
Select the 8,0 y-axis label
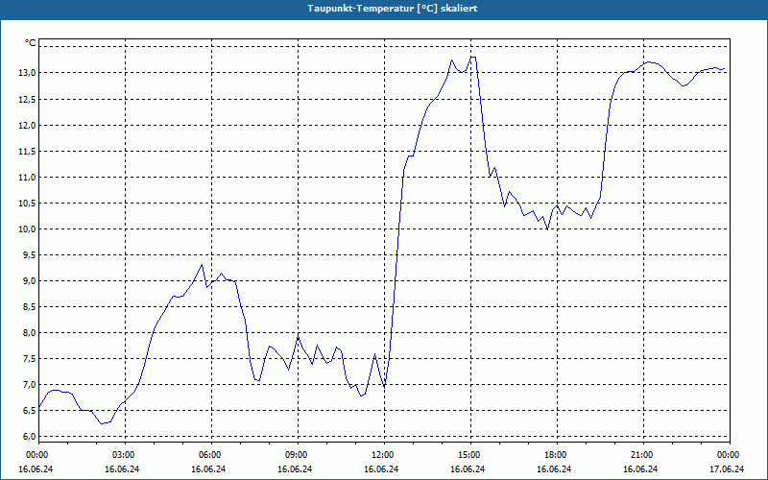(x=29, y=333)
